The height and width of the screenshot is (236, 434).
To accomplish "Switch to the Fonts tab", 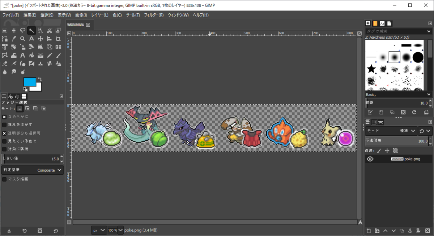I will pos(382,23).
